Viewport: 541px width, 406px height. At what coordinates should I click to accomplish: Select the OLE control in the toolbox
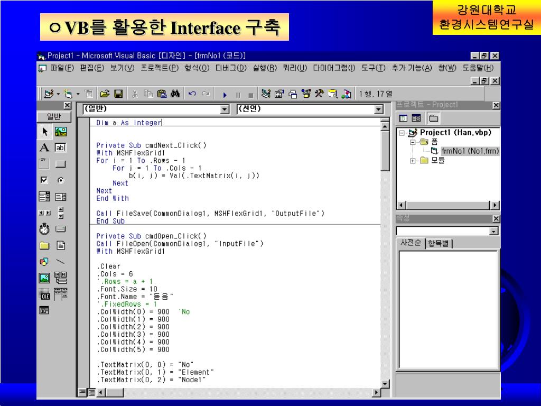pos(44,294)
